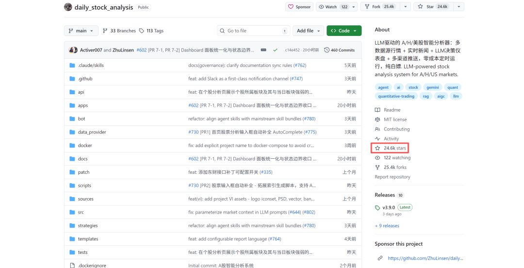Click the patch folder icon
Viewport: 524px width, 268px height.
[x=72, y=172]
